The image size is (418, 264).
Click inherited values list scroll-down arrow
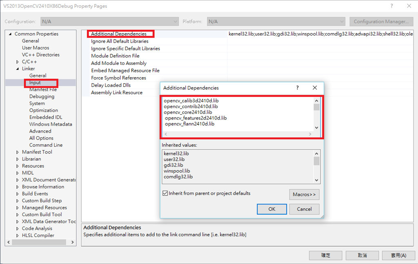pyautogui.click(x=316, y=180)
